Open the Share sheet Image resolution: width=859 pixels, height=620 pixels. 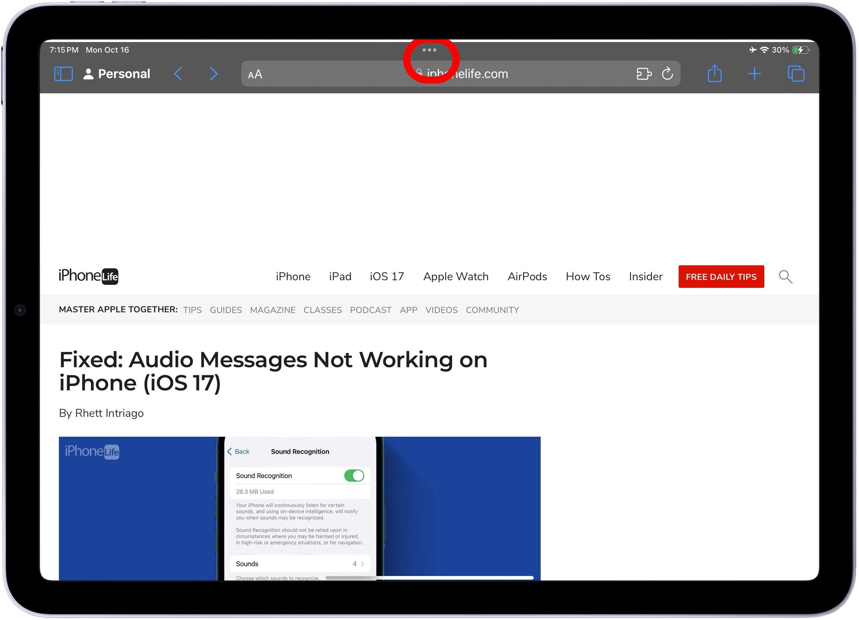coord(715,73)
